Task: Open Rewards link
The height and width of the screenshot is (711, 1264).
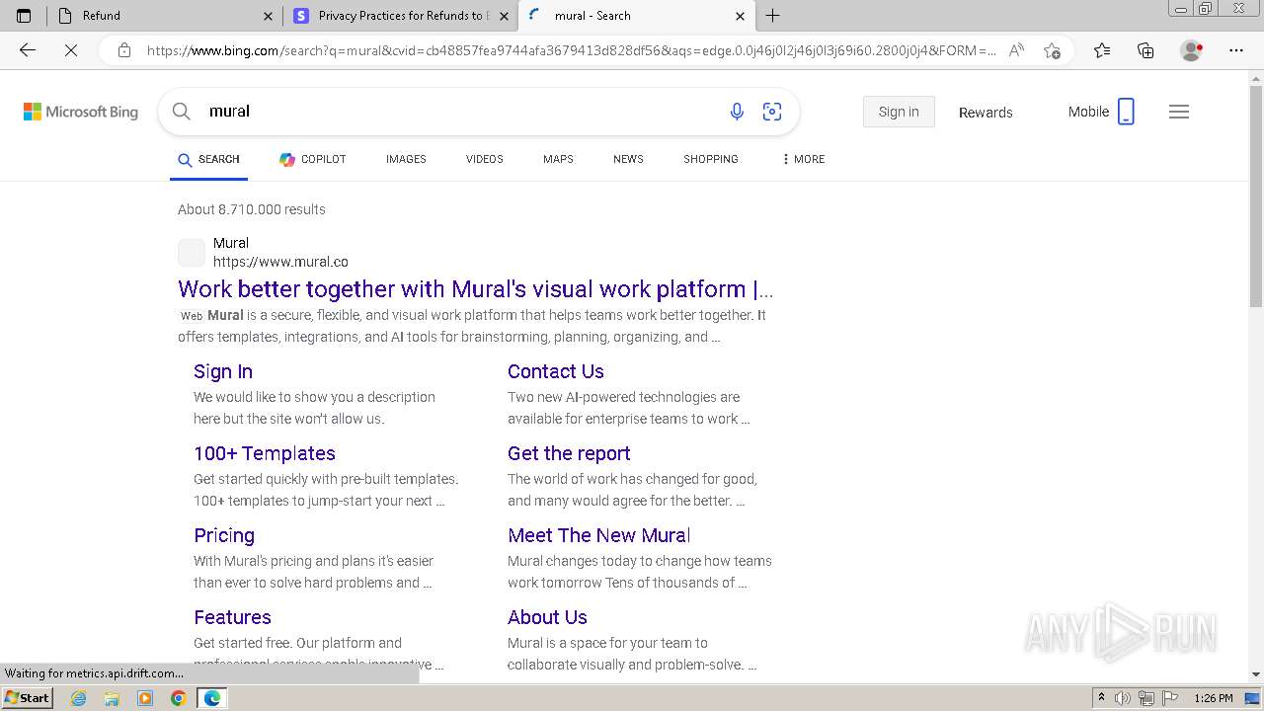Action: pos(986,113)
